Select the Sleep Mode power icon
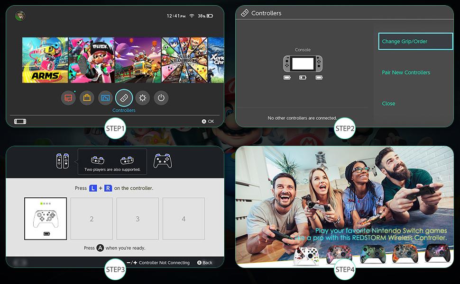The height and width of the screenshot is (284, 460). pos(161,98)
